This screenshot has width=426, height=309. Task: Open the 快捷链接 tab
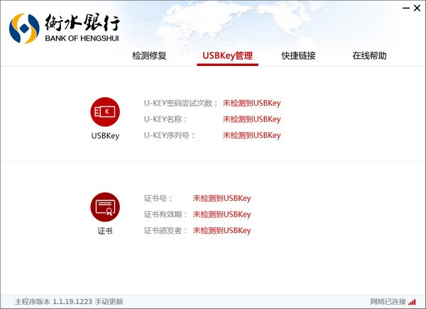click(x=299, y=55)
